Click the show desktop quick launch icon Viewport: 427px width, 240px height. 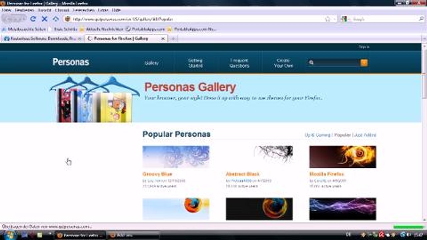[25, 235]
